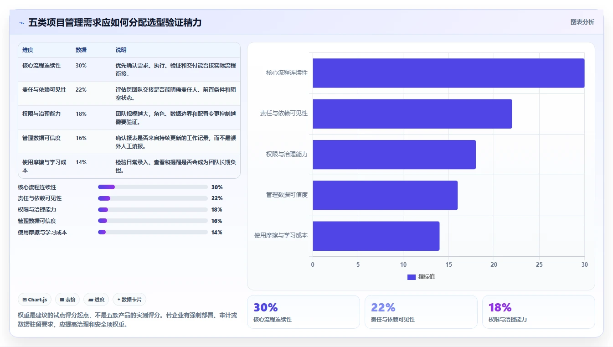Click the 使用摩擦与学习成本 chart axis label
The image size is (613, 347).
pyautogui.click(x=281, y=236)
